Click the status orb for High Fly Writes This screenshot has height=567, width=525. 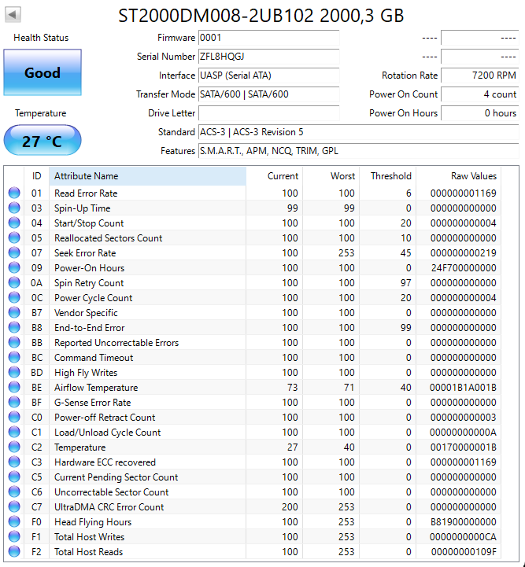[14, 373]
